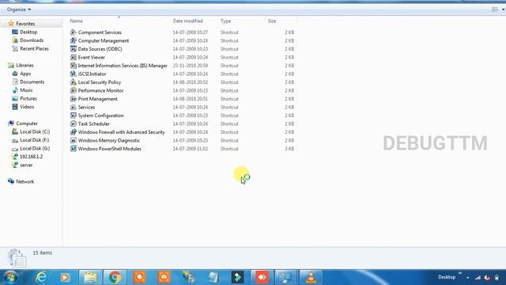
Task: Select the Local Security Policy icon
Action: click(74, 82)
